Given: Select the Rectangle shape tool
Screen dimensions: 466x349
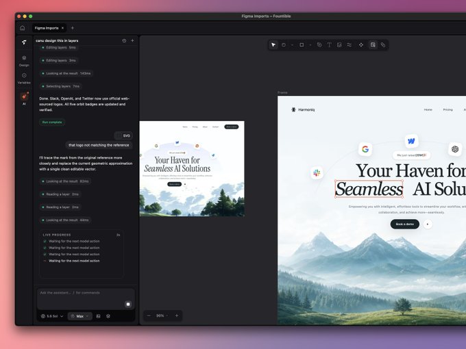Looking at the screenshot, I should (x=302, y=44).
